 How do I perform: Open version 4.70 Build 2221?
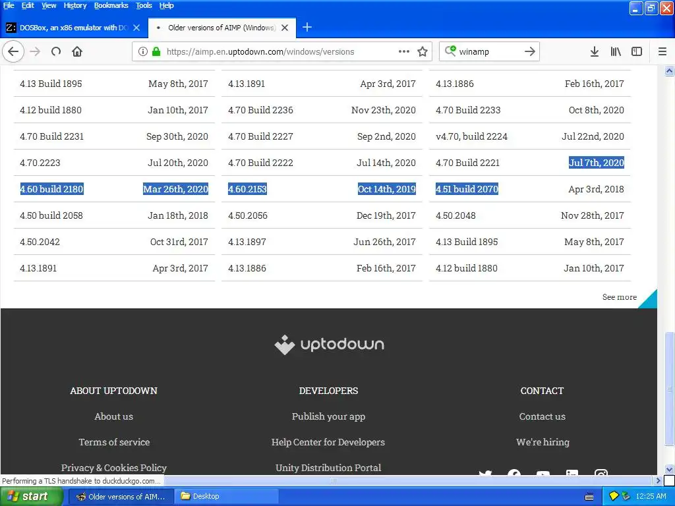click(x=467, y=163)
